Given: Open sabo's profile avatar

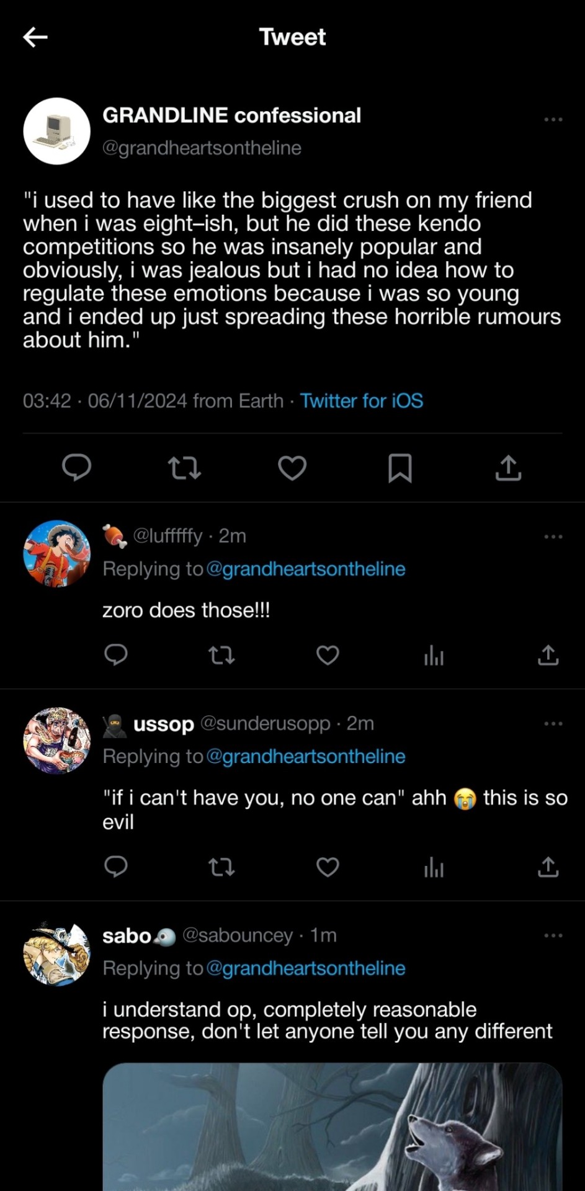Looking at the screenshot, I should click(x=57, y=953).
